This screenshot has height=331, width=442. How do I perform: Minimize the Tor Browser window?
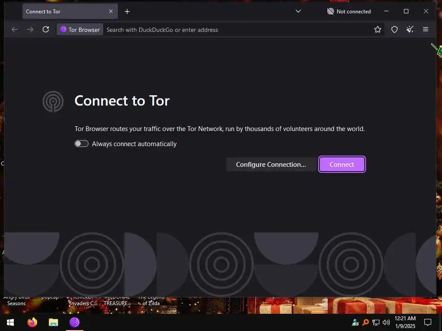point(386,11)
